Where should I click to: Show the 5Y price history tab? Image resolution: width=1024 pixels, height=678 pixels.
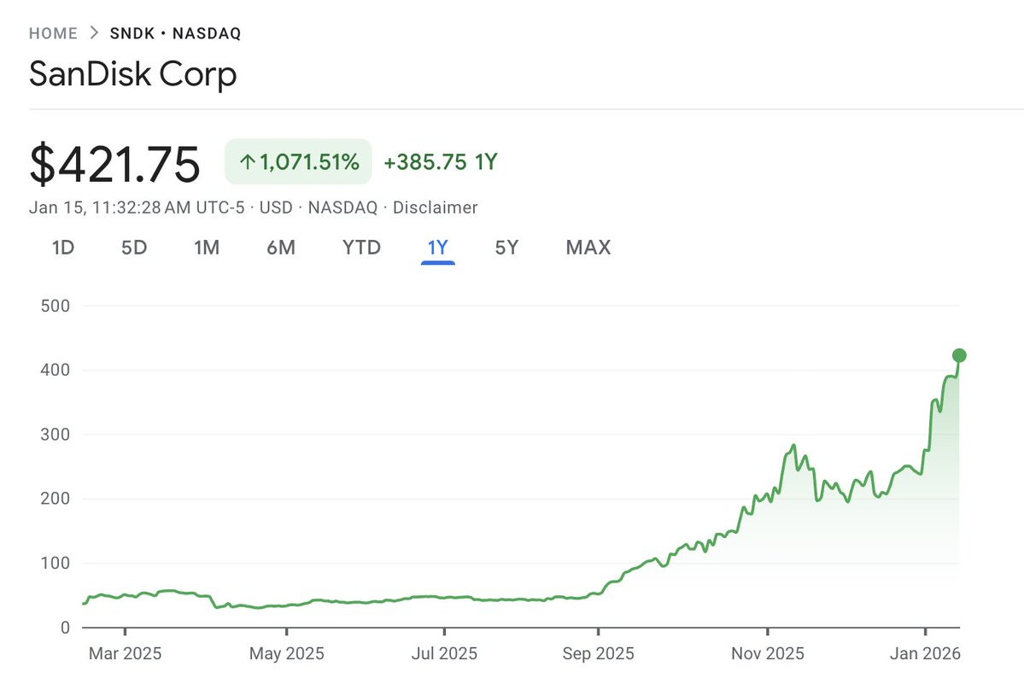coord(506,248)
